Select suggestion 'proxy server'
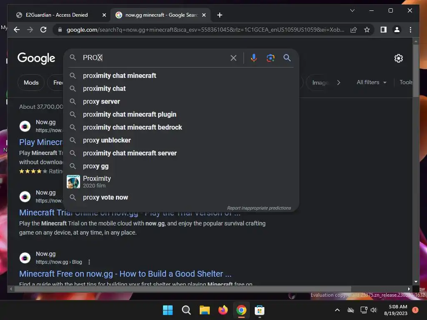Screen dimensions: 427x320 click(x=181, y=102)
